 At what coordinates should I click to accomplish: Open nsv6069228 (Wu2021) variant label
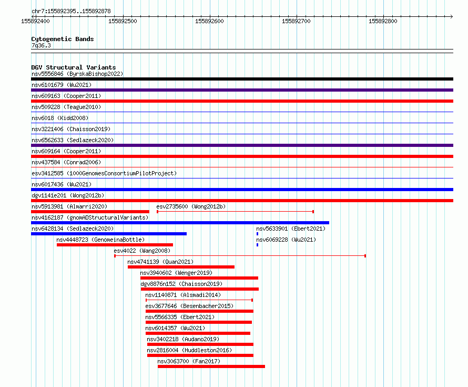[286, 240]
